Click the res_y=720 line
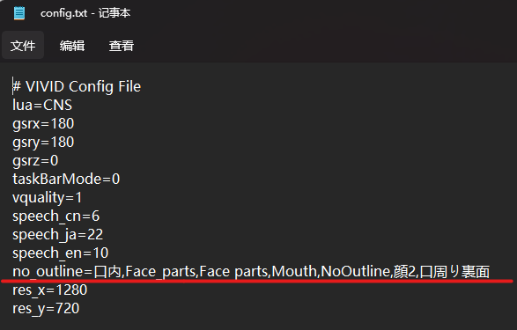This screenshot has height=330, width=517. 46,309
